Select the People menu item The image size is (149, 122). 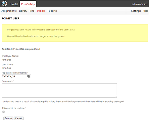(41, 11)
